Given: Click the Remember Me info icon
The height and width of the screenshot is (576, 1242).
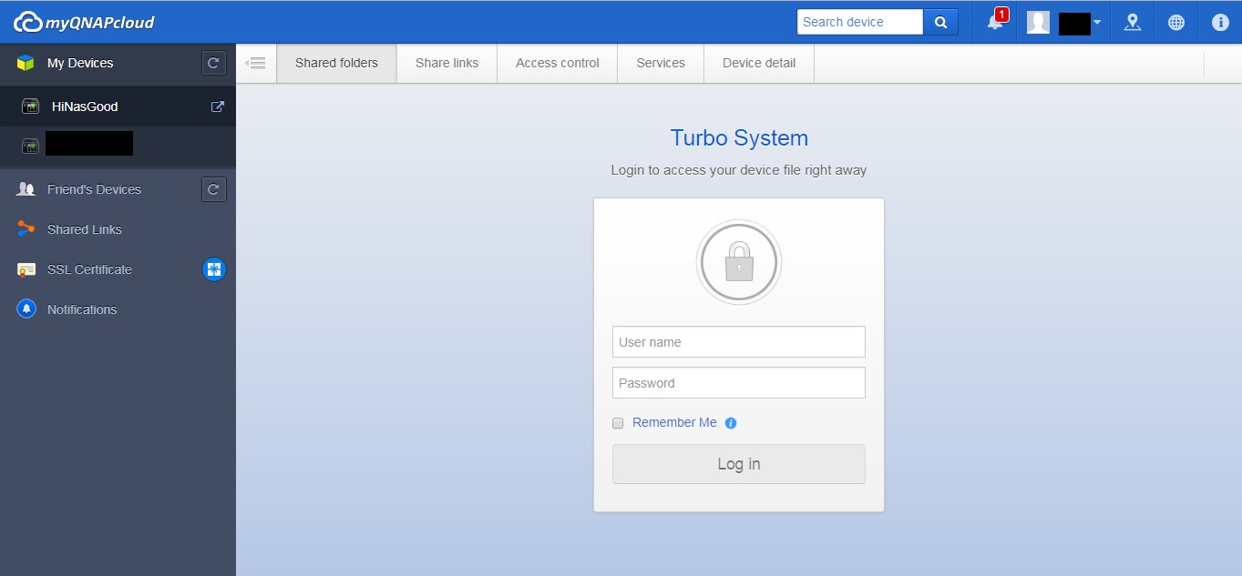Looking at the screenshot, I should pyautogui.click(x=731, y=423).
